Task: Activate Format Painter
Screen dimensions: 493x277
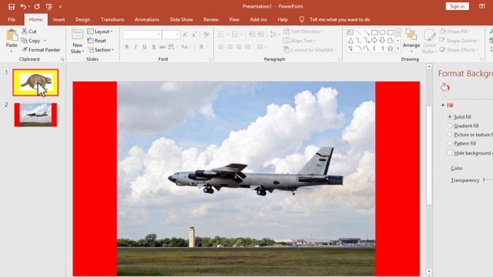Action: (41, 49)
